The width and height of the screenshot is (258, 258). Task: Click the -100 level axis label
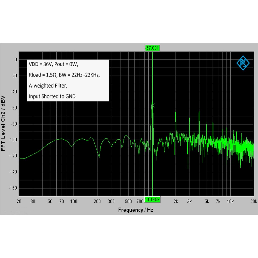[13, 140]
